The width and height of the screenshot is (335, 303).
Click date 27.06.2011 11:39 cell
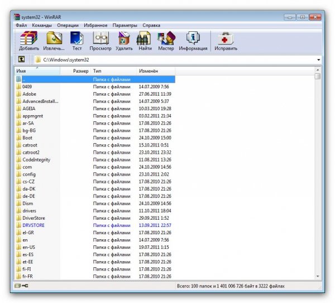point(155,94)
